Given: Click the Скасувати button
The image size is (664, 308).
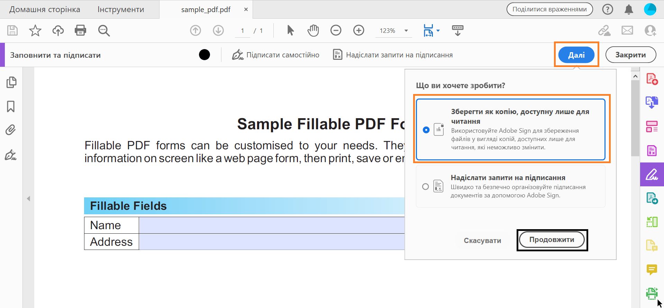Looking at the screenshot, I should (482, 241).
